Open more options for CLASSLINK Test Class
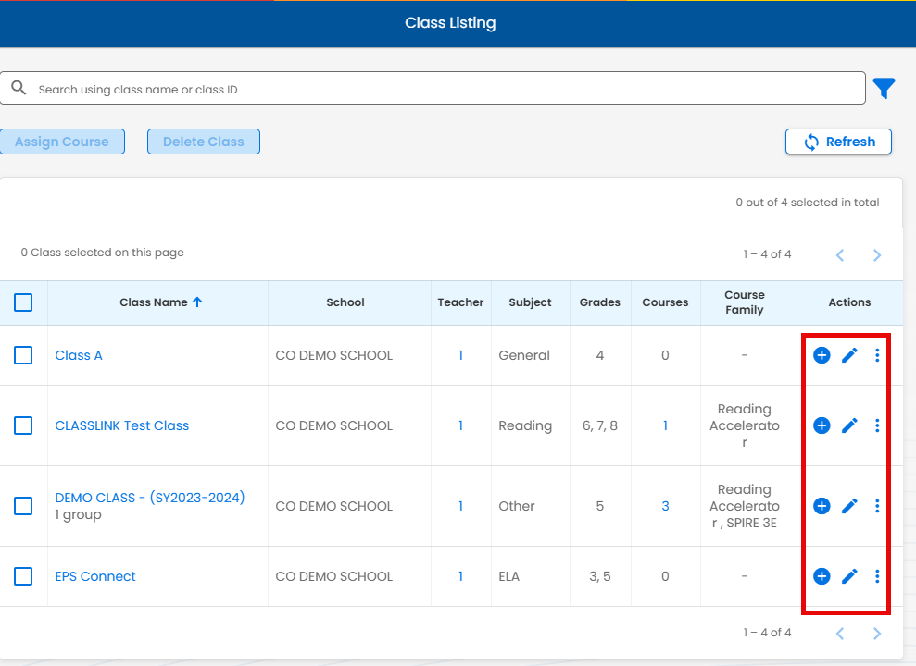This screenshot has width=916, height=666. point(877,425)
